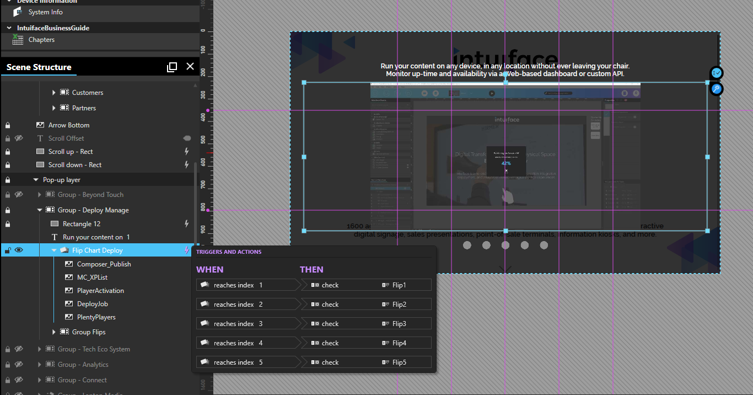
Task: Select System Info in Device Information
Action: pyautogui.click(x=99, y=12)
